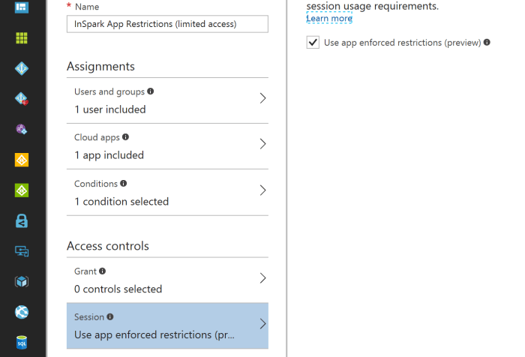Expand the Cloud apps assignment
The height and width of the screenshot is (357, 525).
coord(167,146)
